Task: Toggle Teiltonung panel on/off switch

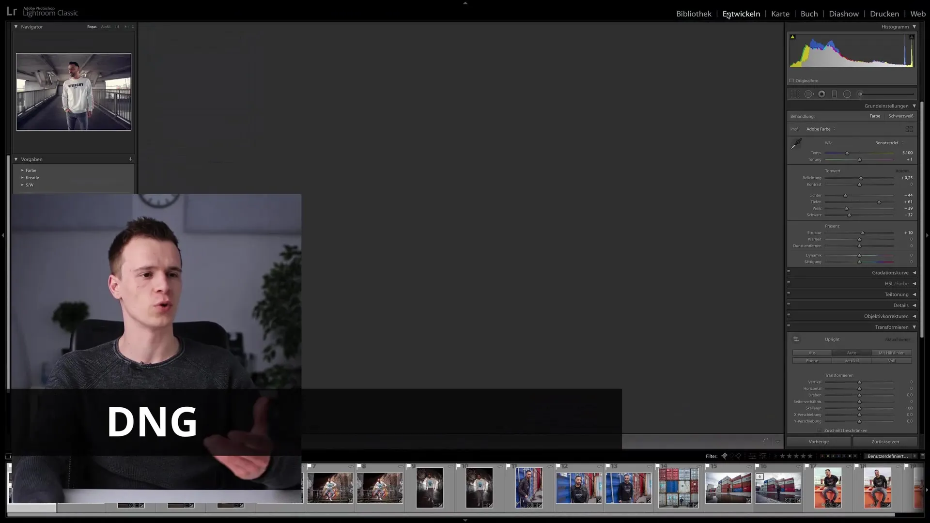Action: click(x=789, y=293)
